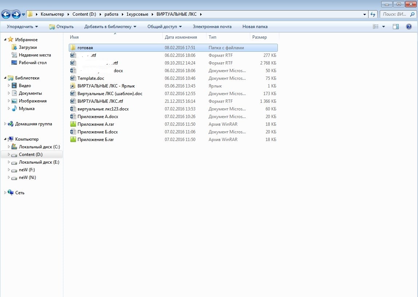Image resolution: width=418 pixels, height=297 pixels.
Task: Select виртуальные лкс123.docx file icon
Action: 73,109
